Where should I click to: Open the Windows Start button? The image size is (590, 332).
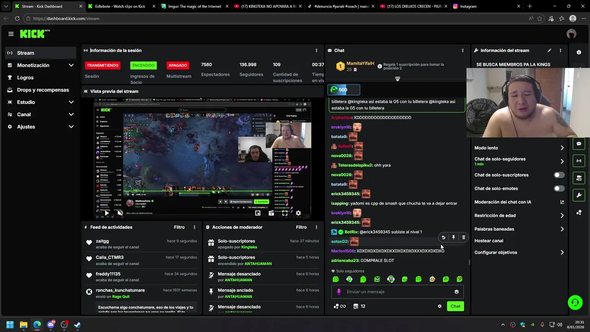pos(10,325)
